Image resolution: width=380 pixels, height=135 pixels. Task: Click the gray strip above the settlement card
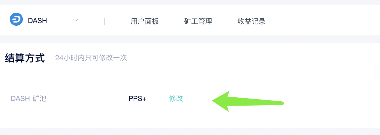tap(190, 39)
